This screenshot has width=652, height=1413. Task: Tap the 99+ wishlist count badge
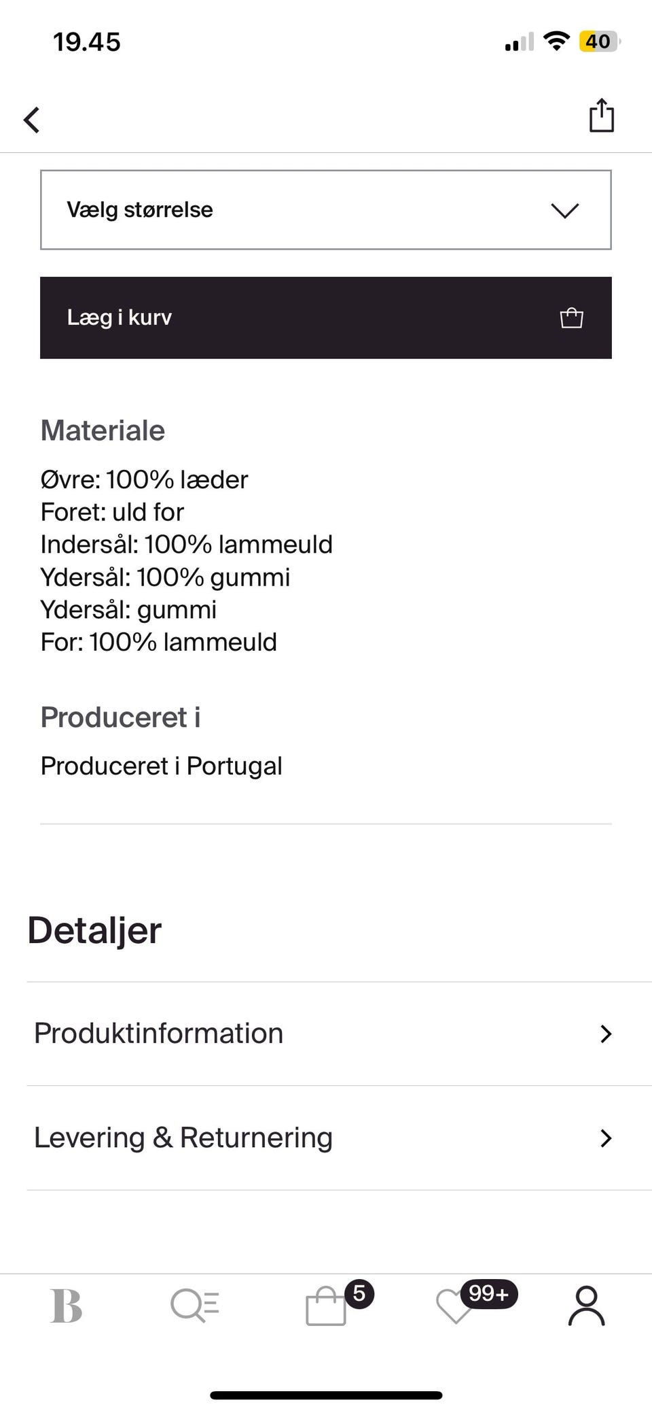point(489,1293)
